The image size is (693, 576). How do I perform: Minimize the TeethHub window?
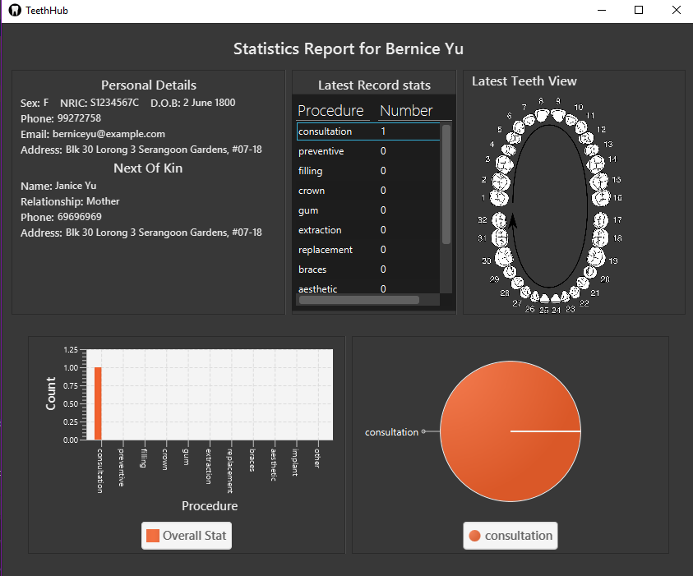click(x=602, y=10)
